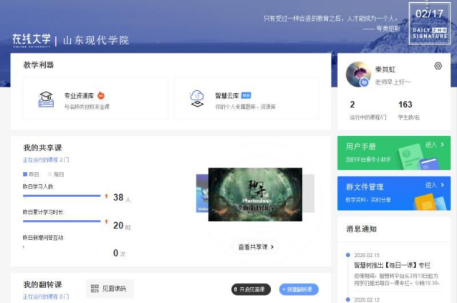457x303 pixels.
Task: Click the 新建翻转课 button
Action: (x=299, y=289)
